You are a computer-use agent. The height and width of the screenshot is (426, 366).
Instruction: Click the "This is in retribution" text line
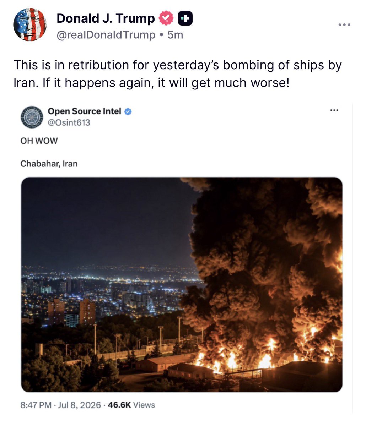pyautogui.click(x=178, y=65)
